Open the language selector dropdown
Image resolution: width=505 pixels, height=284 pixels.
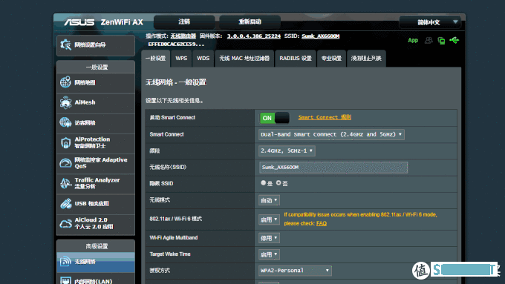click(430, 22)
